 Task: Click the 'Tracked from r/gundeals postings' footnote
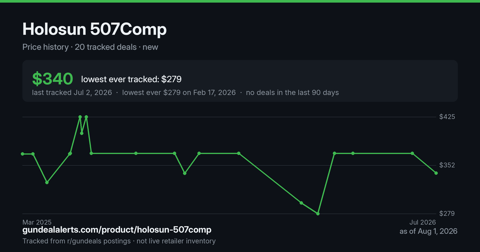[x=76, y=241]
